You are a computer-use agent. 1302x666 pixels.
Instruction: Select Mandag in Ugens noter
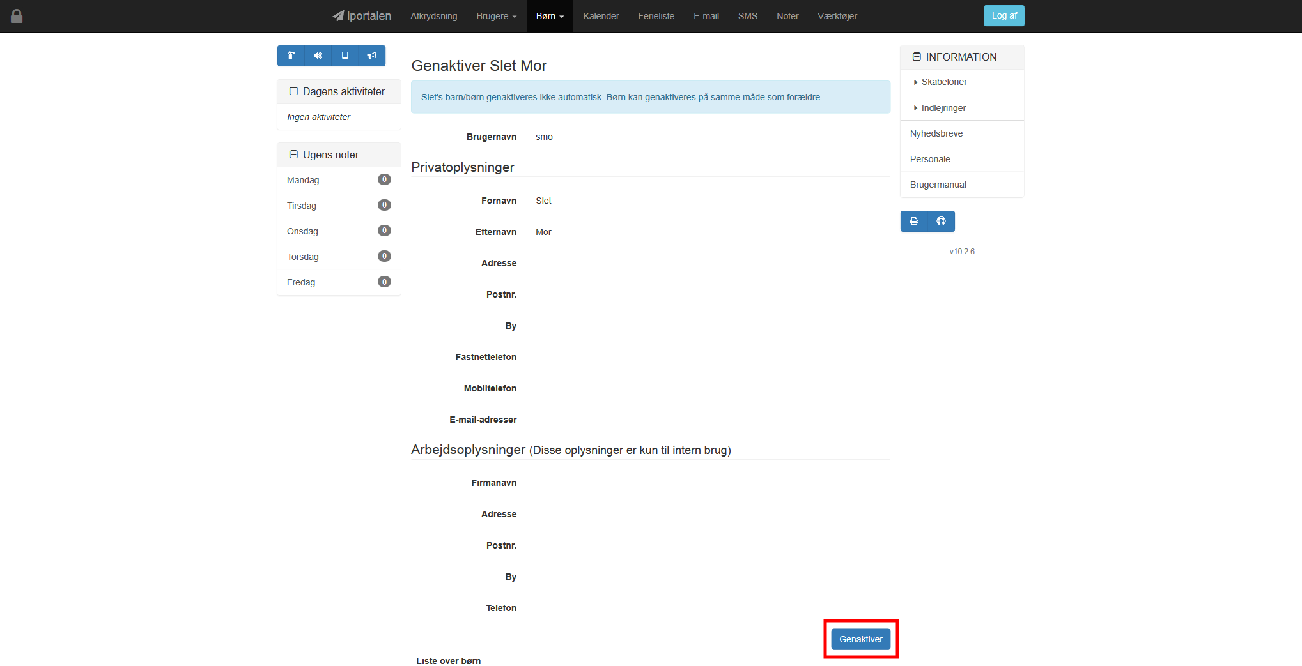coord(339,180)
